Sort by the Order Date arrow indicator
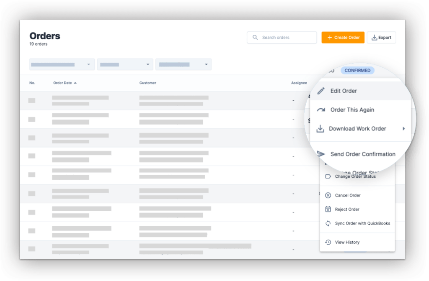Viewport: 429px width, 281px height. pyautogui.click(x=75, y=83)
